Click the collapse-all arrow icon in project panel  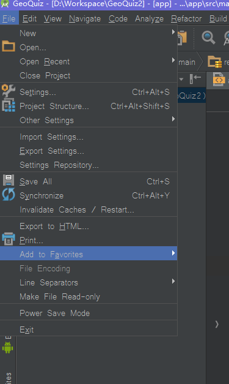coord(195,79)
